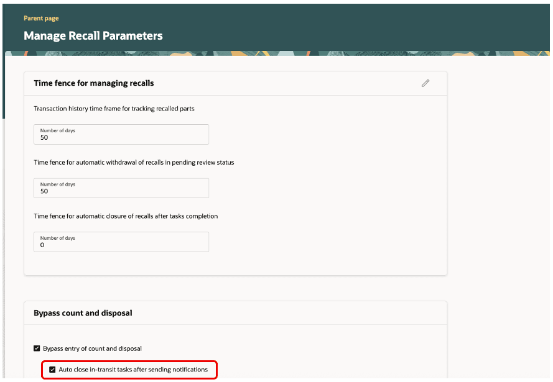Click the value 50 in the withdrawal days field

click(43, 191)
